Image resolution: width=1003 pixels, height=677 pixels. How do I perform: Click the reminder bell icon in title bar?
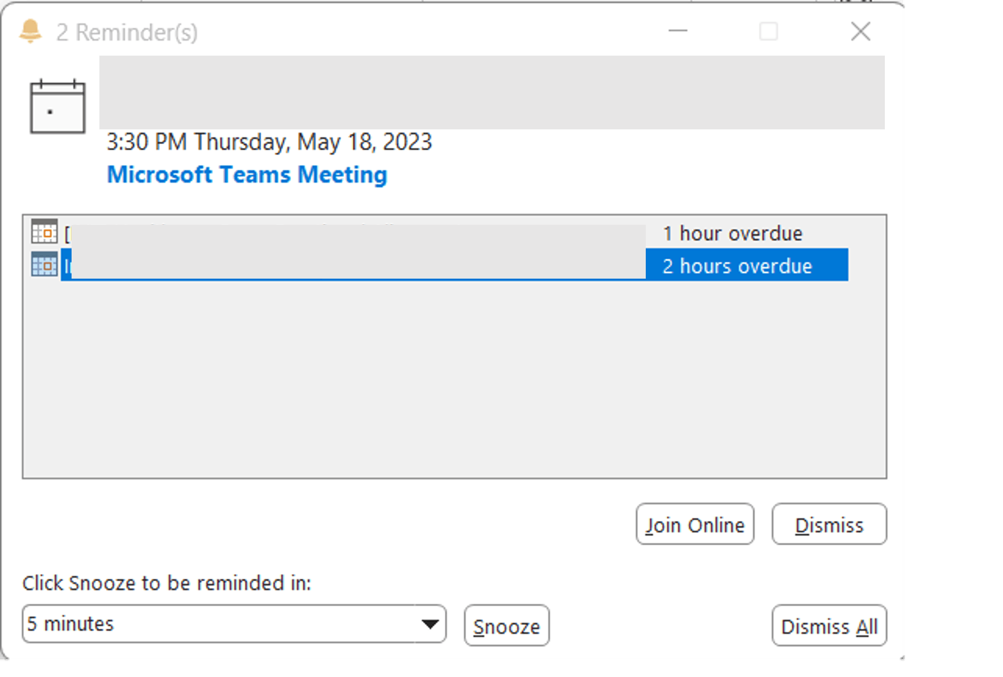pos(31,31)
